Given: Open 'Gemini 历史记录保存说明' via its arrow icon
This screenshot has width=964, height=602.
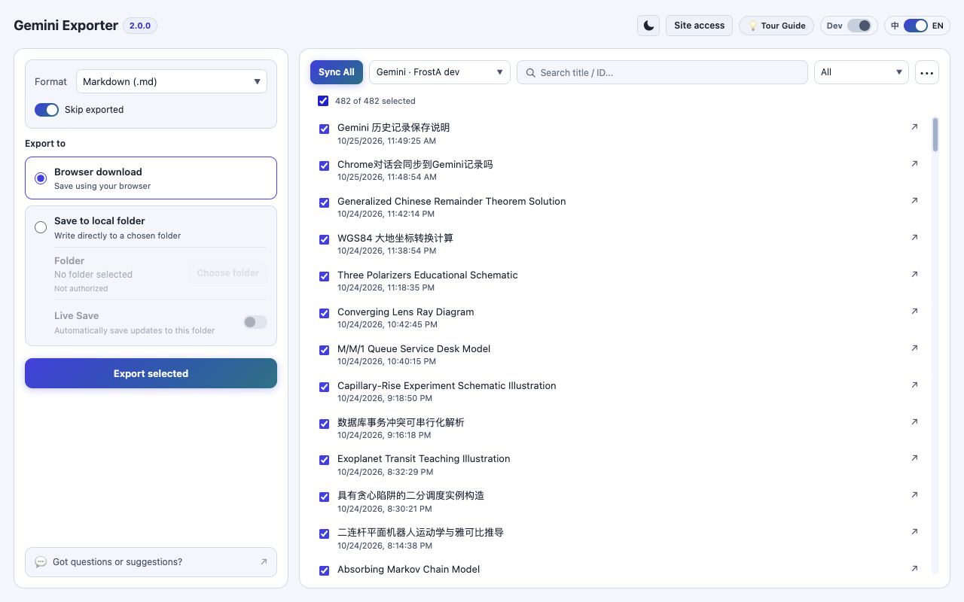Looking at the screenshot, I should click(x=914, y=127).
